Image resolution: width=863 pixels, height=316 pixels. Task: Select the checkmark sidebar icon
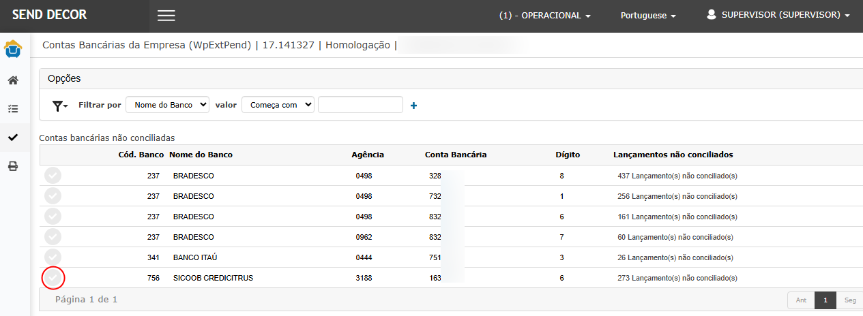pyautogui.click(x=13, y=138)
